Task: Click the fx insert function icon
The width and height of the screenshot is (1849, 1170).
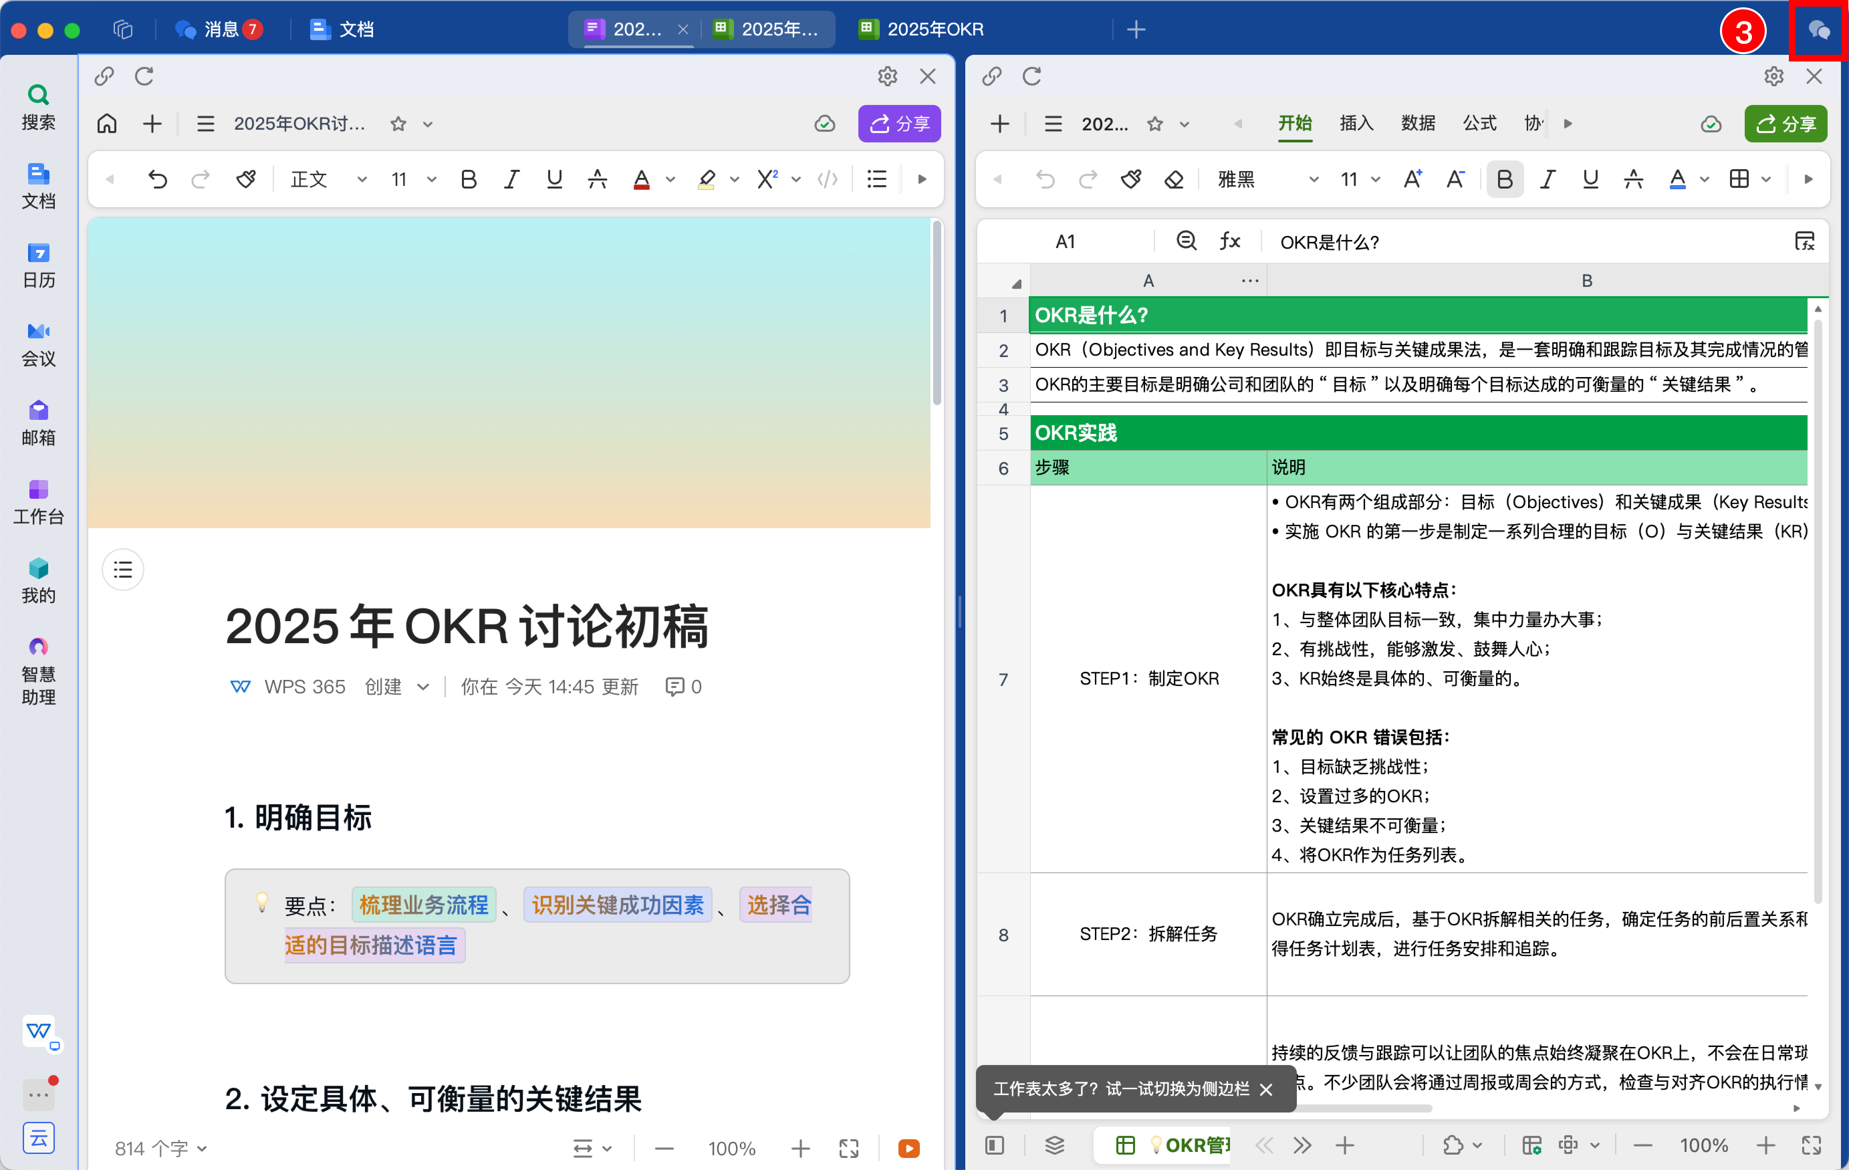Action: [x=1229, y=241]
